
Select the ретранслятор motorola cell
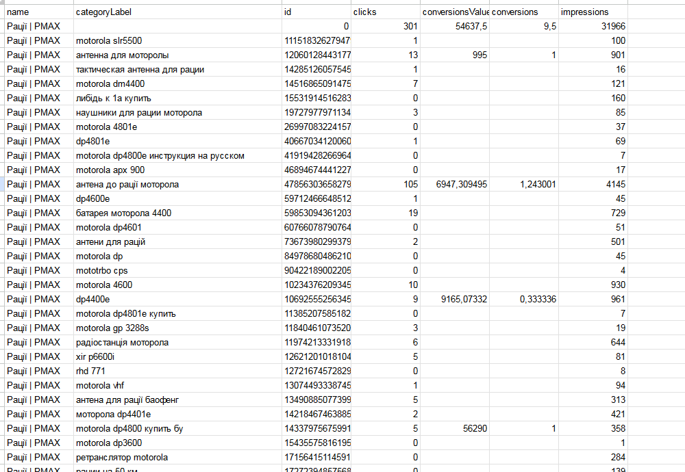tap(177, 458)
